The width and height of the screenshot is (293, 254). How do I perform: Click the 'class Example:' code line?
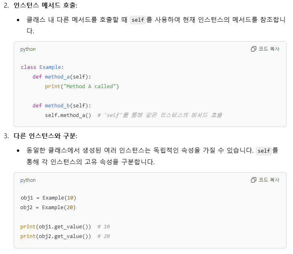coord(42,67)
